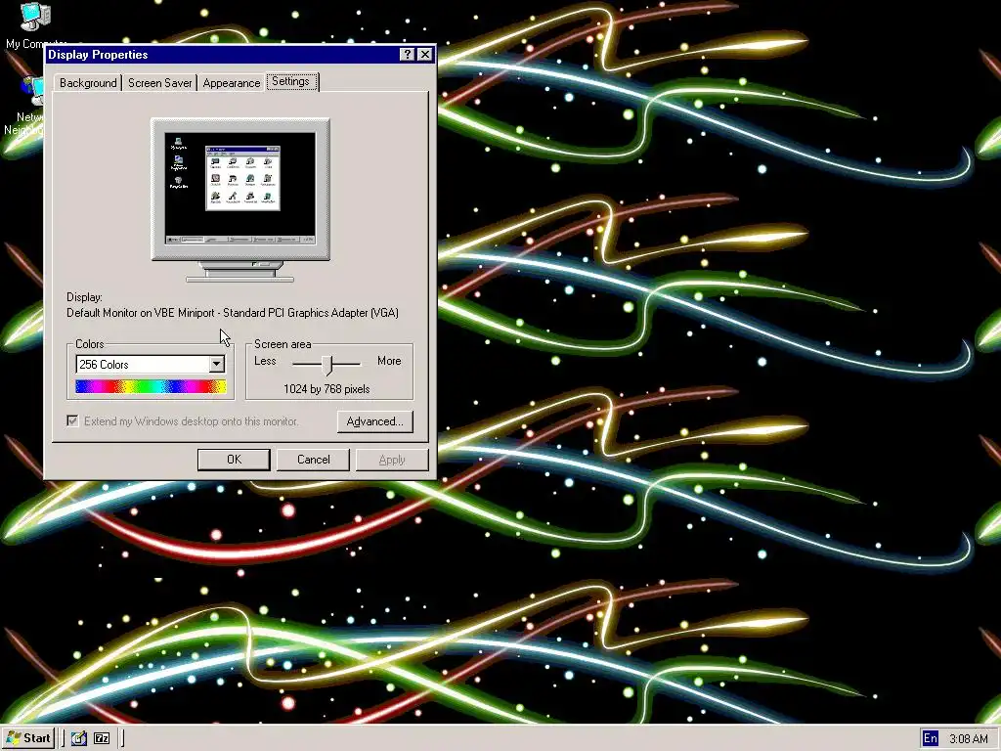Click the Start button on the taskbar
Screen dimensions: 1001x751
coord(28,738)
